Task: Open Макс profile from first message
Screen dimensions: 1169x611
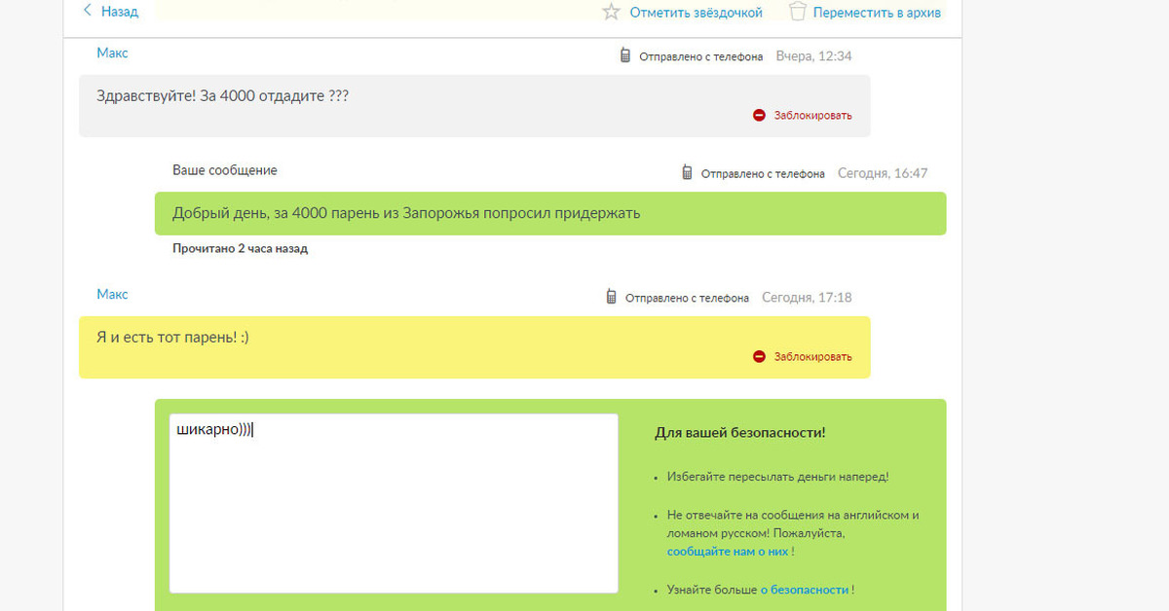Action: (112, 54)
